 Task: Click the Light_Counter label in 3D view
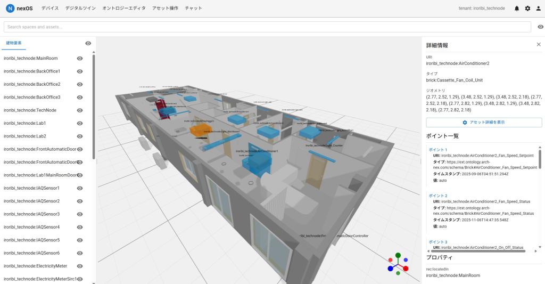point(324,146)
